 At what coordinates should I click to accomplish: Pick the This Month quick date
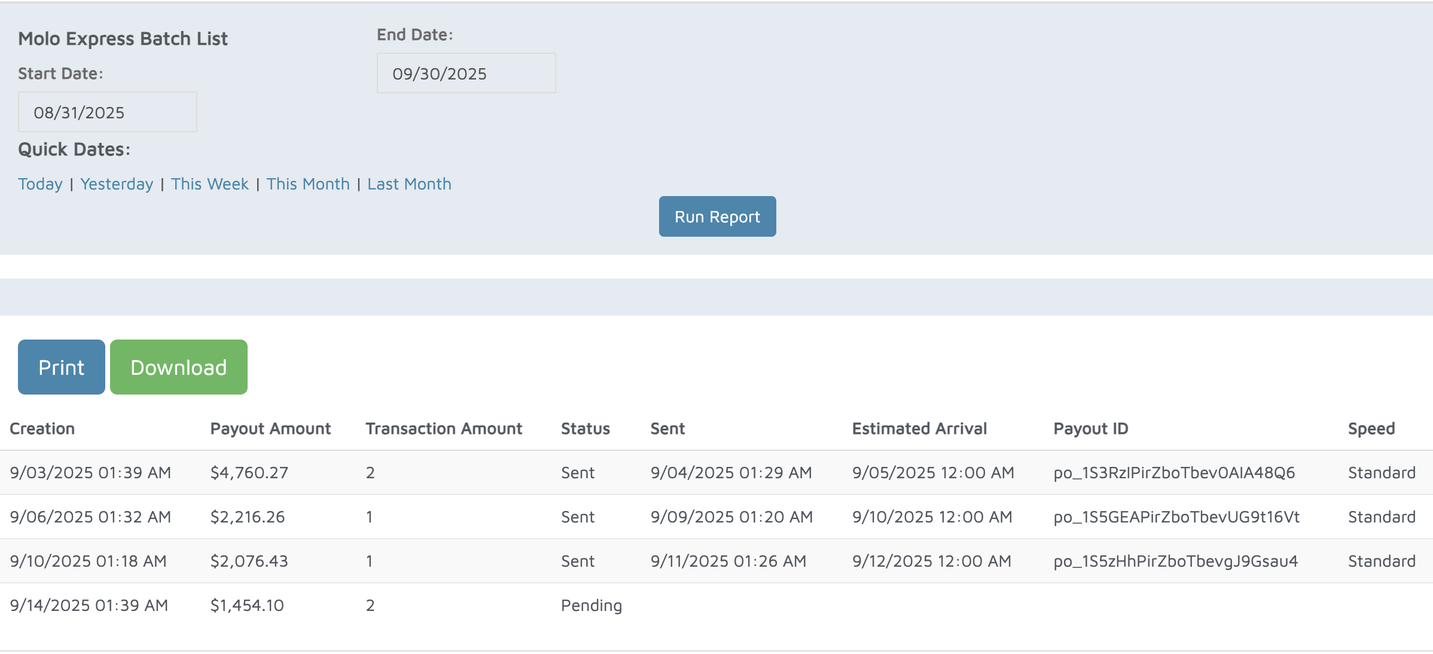point(308,184)
